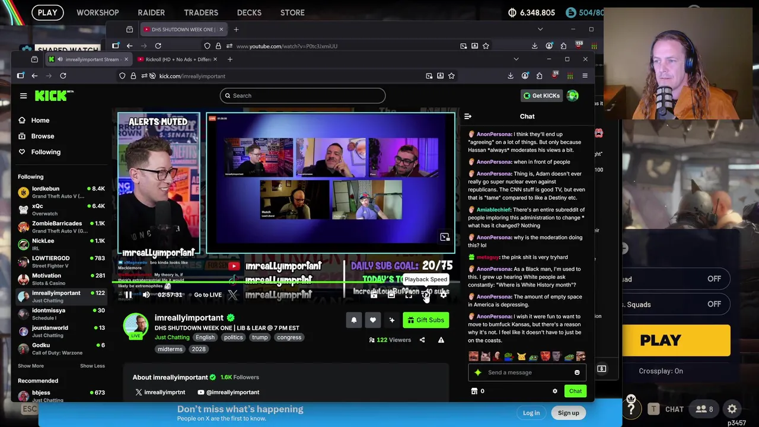The height and width of the screenshot is (427, 759).
Task: Select the midterms tag
Action: (170, 349)
